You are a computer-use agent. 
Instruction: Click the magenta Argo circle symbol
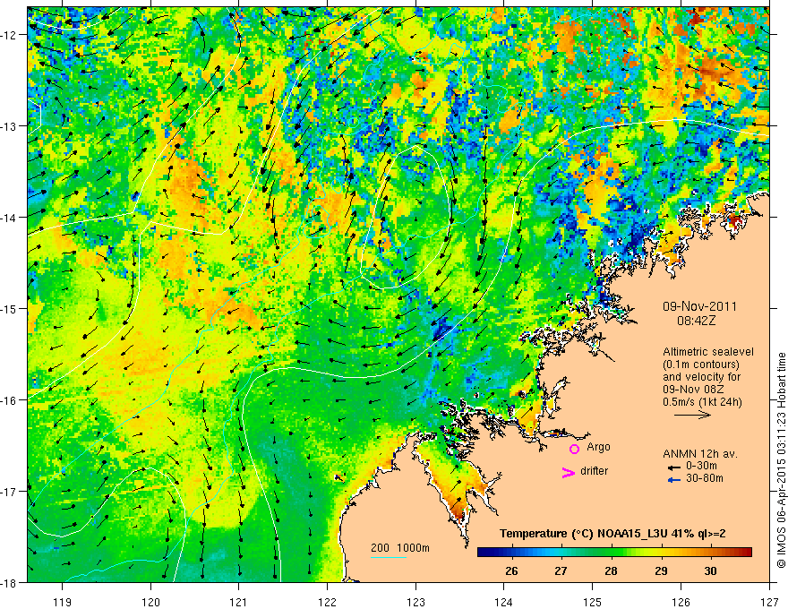pyautogui.click(x=574, y=449)
